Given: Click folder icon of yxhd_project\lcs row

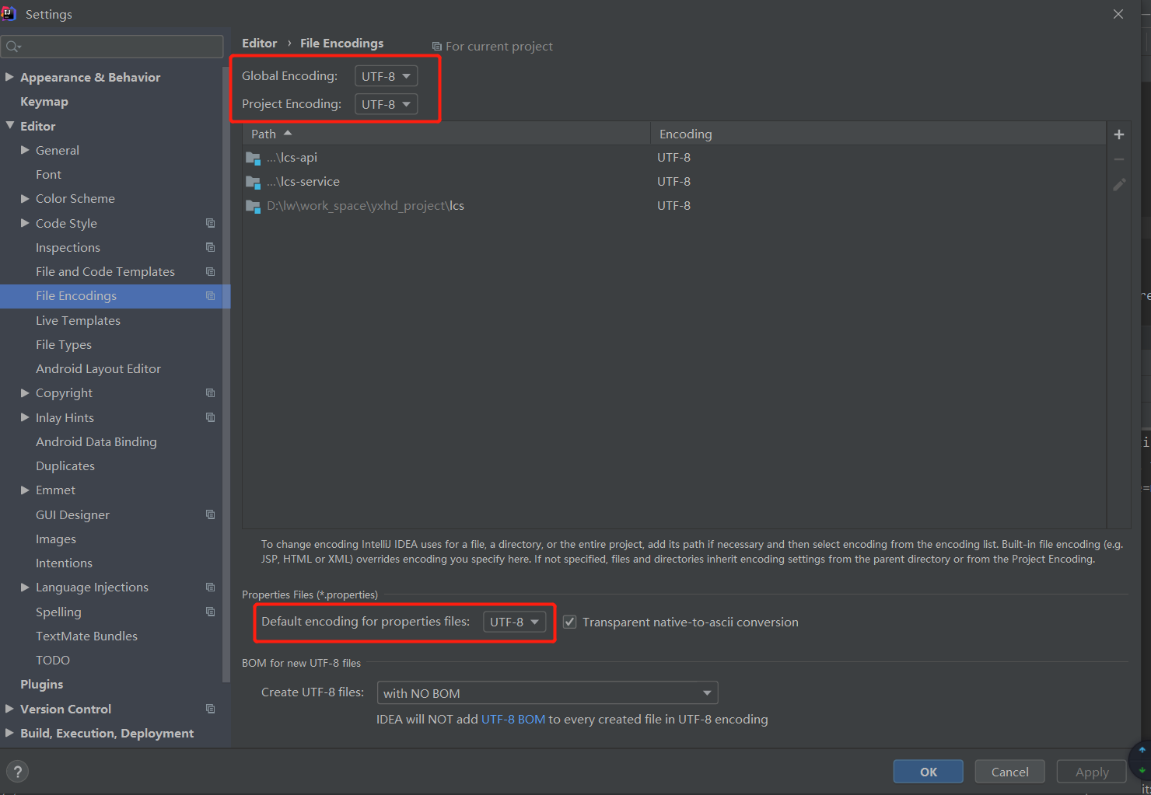Looking at the screenshot, I should coord(253,206).
